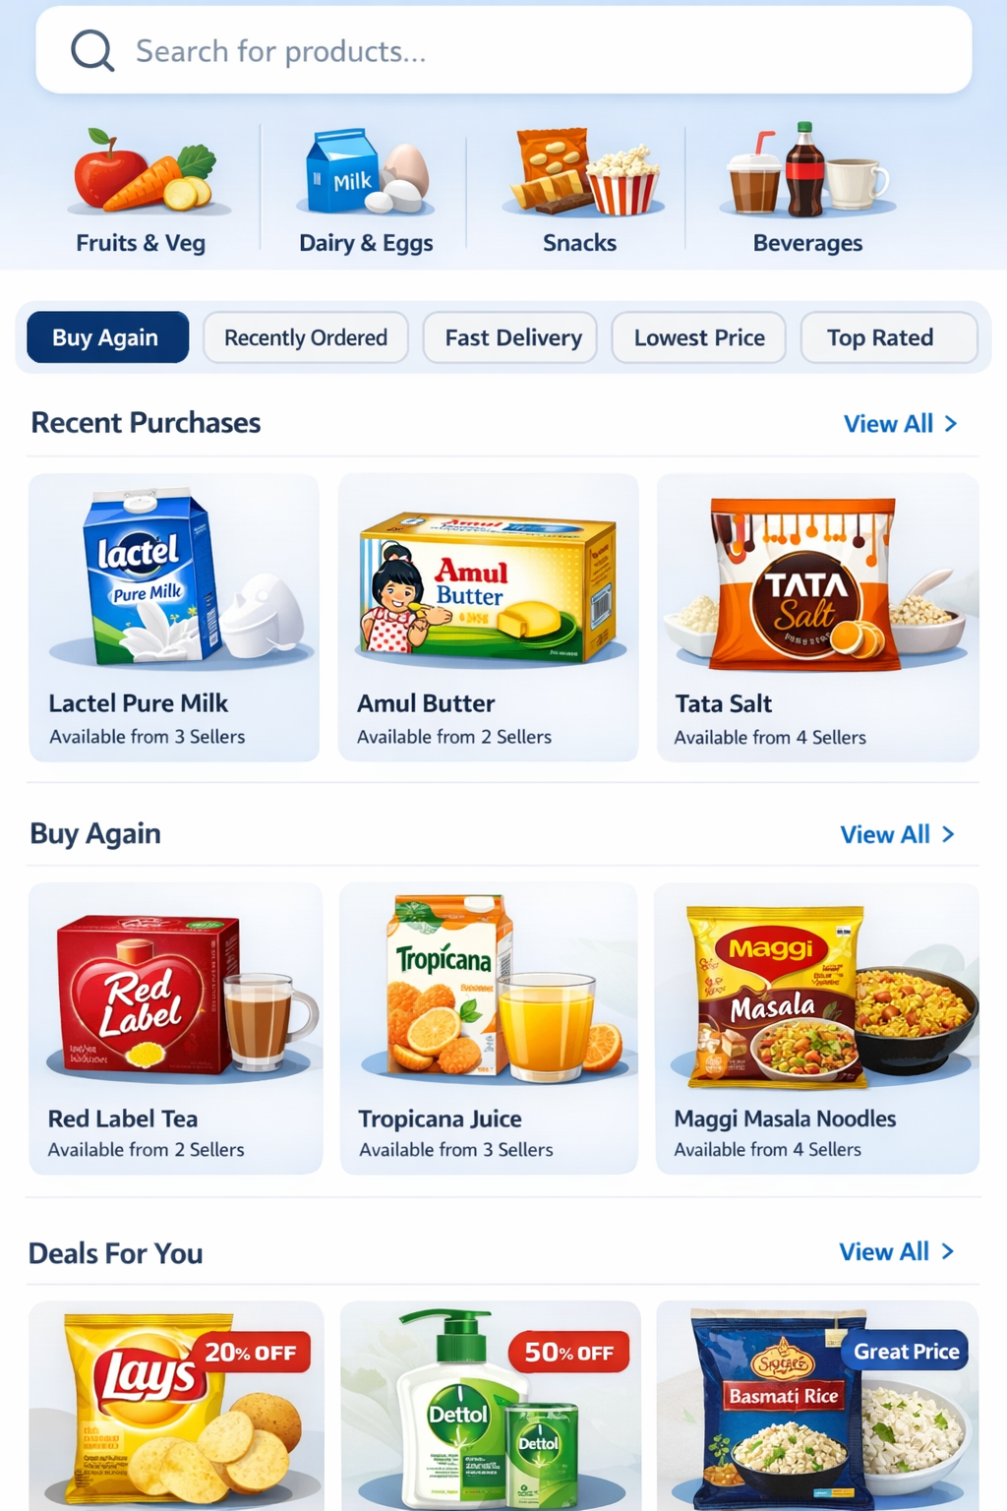Open the Tata Salt product card
1007x1511 pixels.
coord(817,618)
